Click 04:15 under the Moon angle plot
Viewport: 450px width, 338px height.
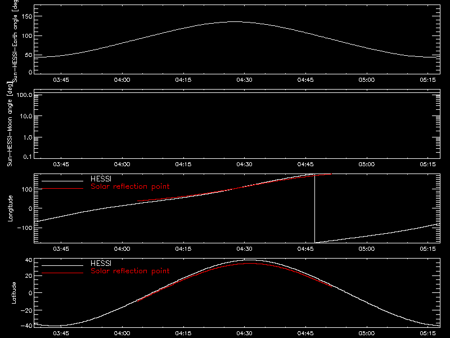pos(183,164)
